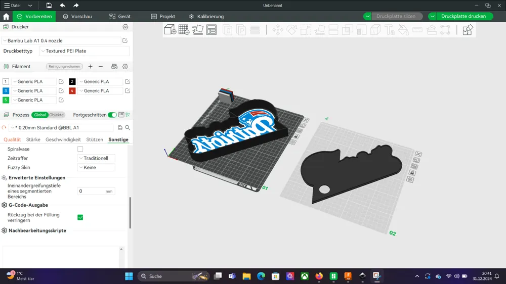Open filament settings gear icon
The height and width of the screenshot is (284, 506).
(125, 66)
